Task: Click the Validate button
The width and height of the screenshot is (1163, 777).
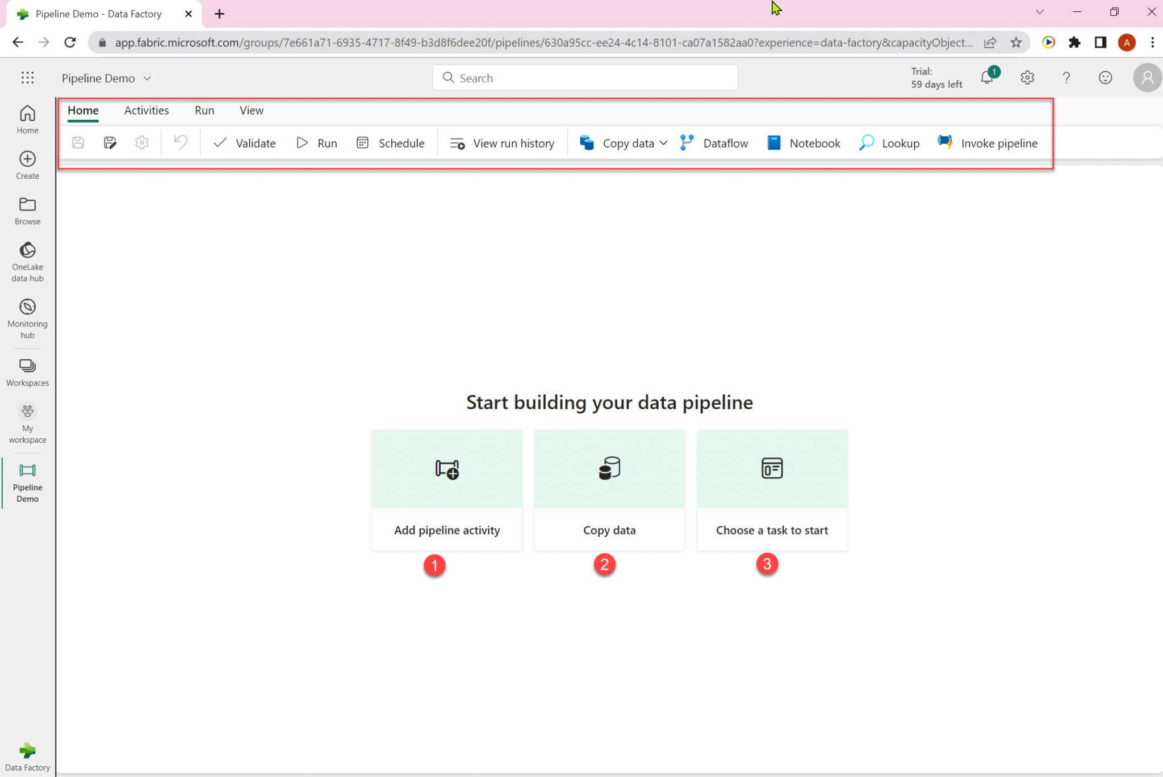Action: 244,143
